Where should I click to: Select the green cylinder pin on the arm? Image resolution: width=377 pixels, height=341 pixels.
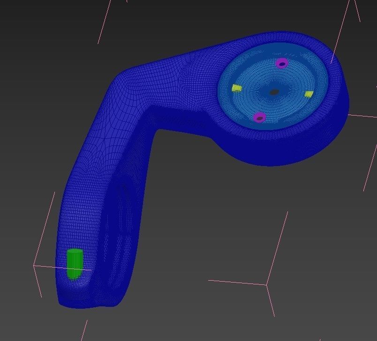[x=75, y=264]
